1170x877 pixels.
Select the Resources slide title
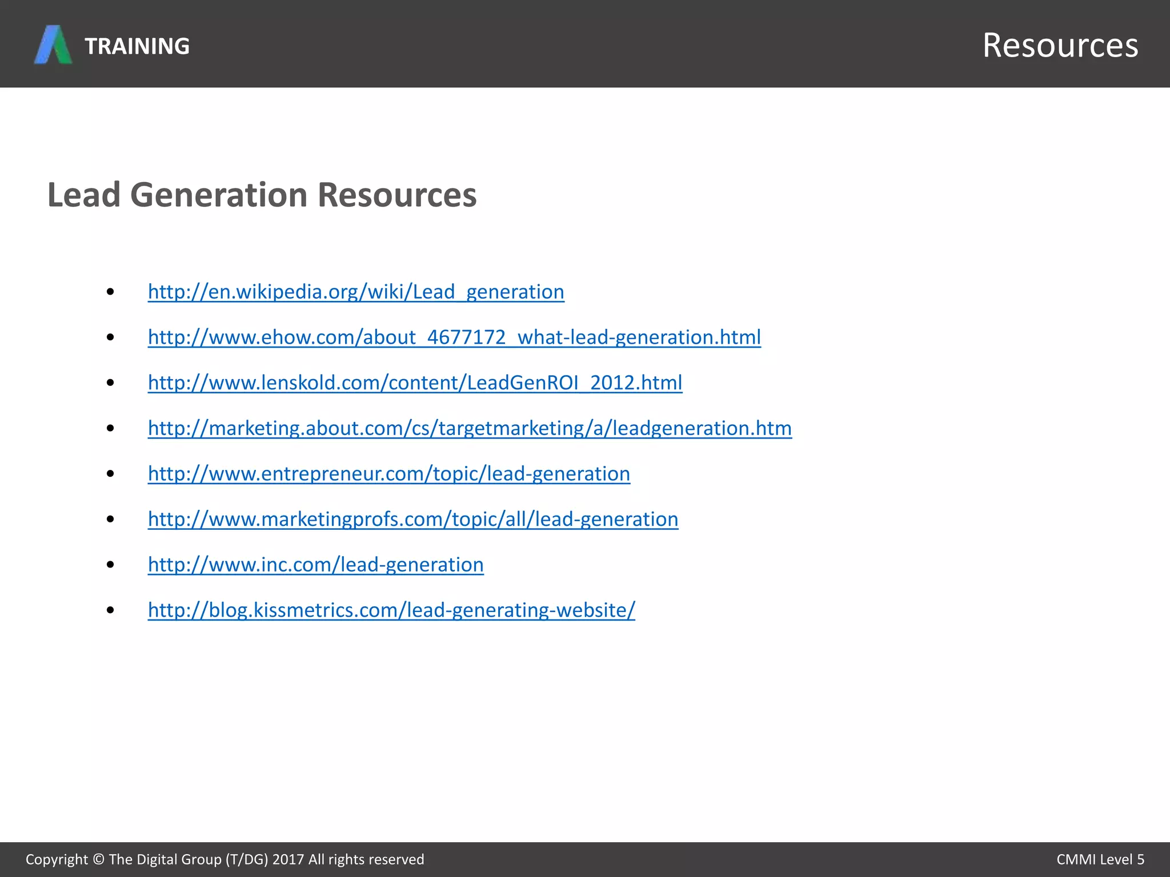pyautogui.click(x=1060, y=45)
